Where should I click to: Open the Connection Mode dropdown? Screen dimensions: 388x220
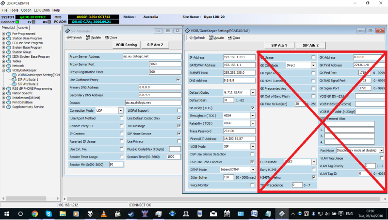click(x=121, y=111)
